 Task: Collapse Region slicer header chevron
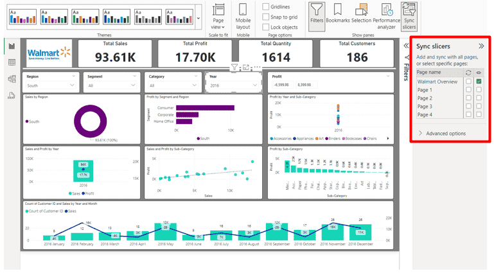pyautogui.click(x=74, y=76)
